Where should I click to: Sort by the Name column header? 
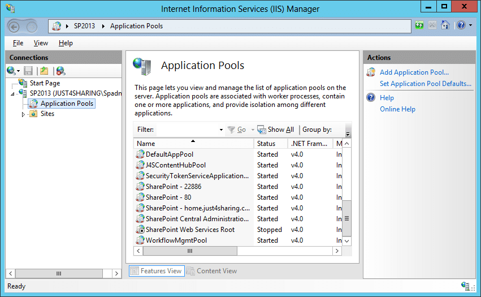pyautogui.click(x=193, y=144)
